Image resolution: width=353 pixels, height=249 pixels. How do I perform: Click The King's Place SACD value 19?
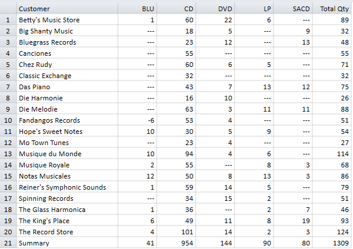coord(293,221)
